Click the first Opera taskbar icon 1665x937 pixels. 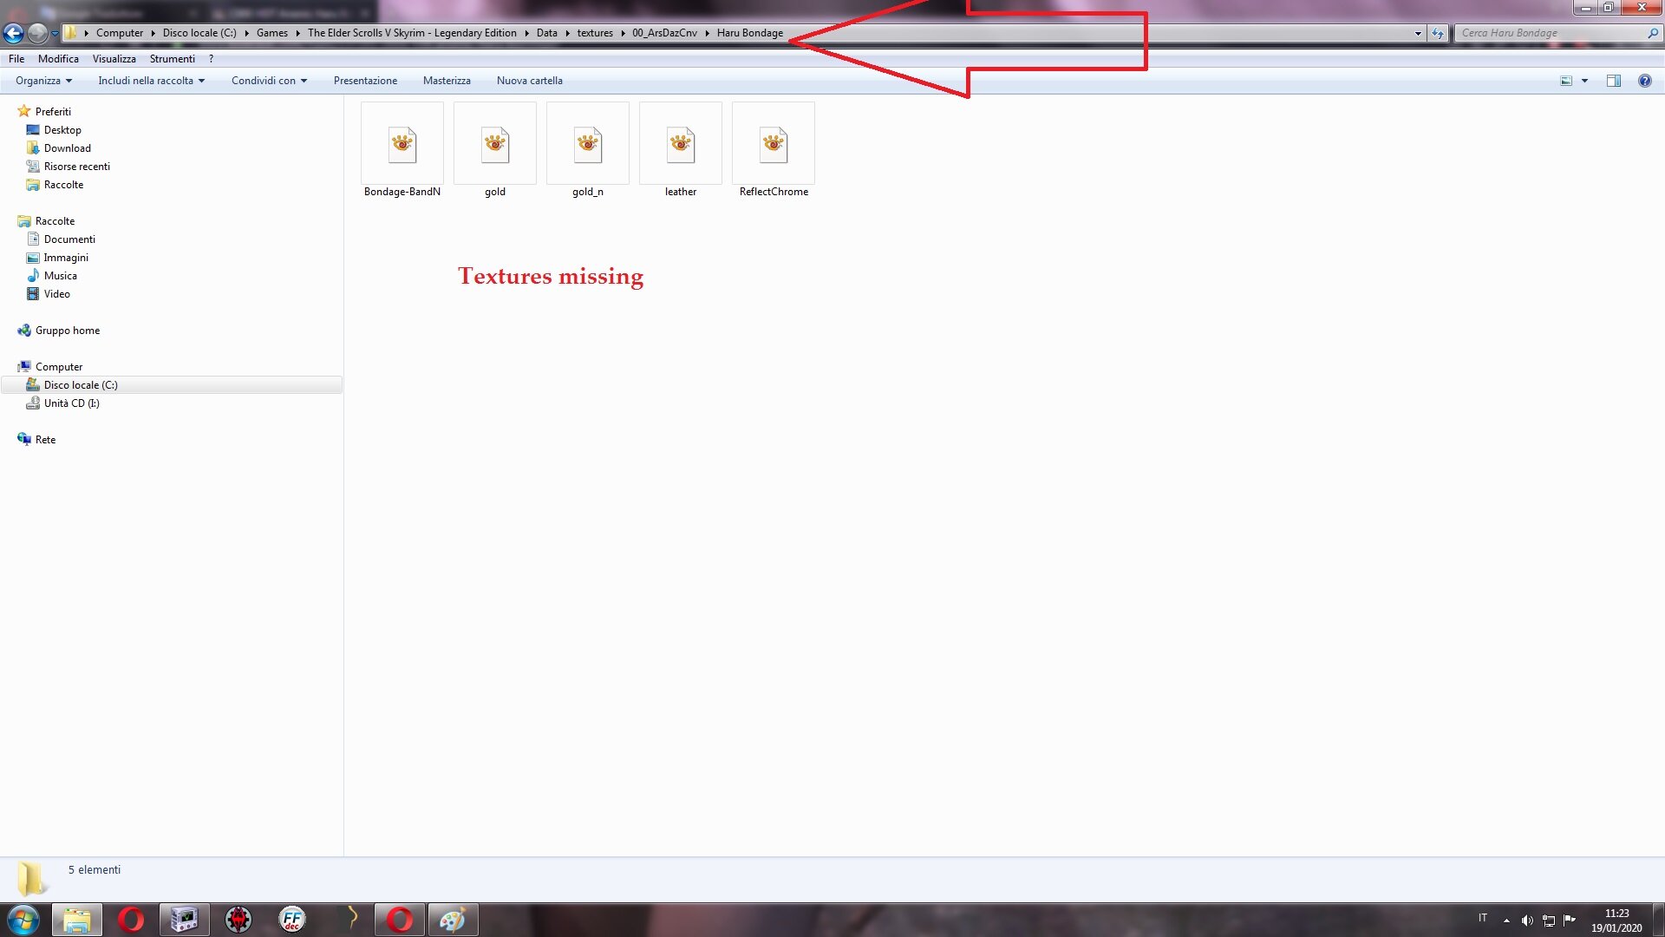(x=131, y=920)
